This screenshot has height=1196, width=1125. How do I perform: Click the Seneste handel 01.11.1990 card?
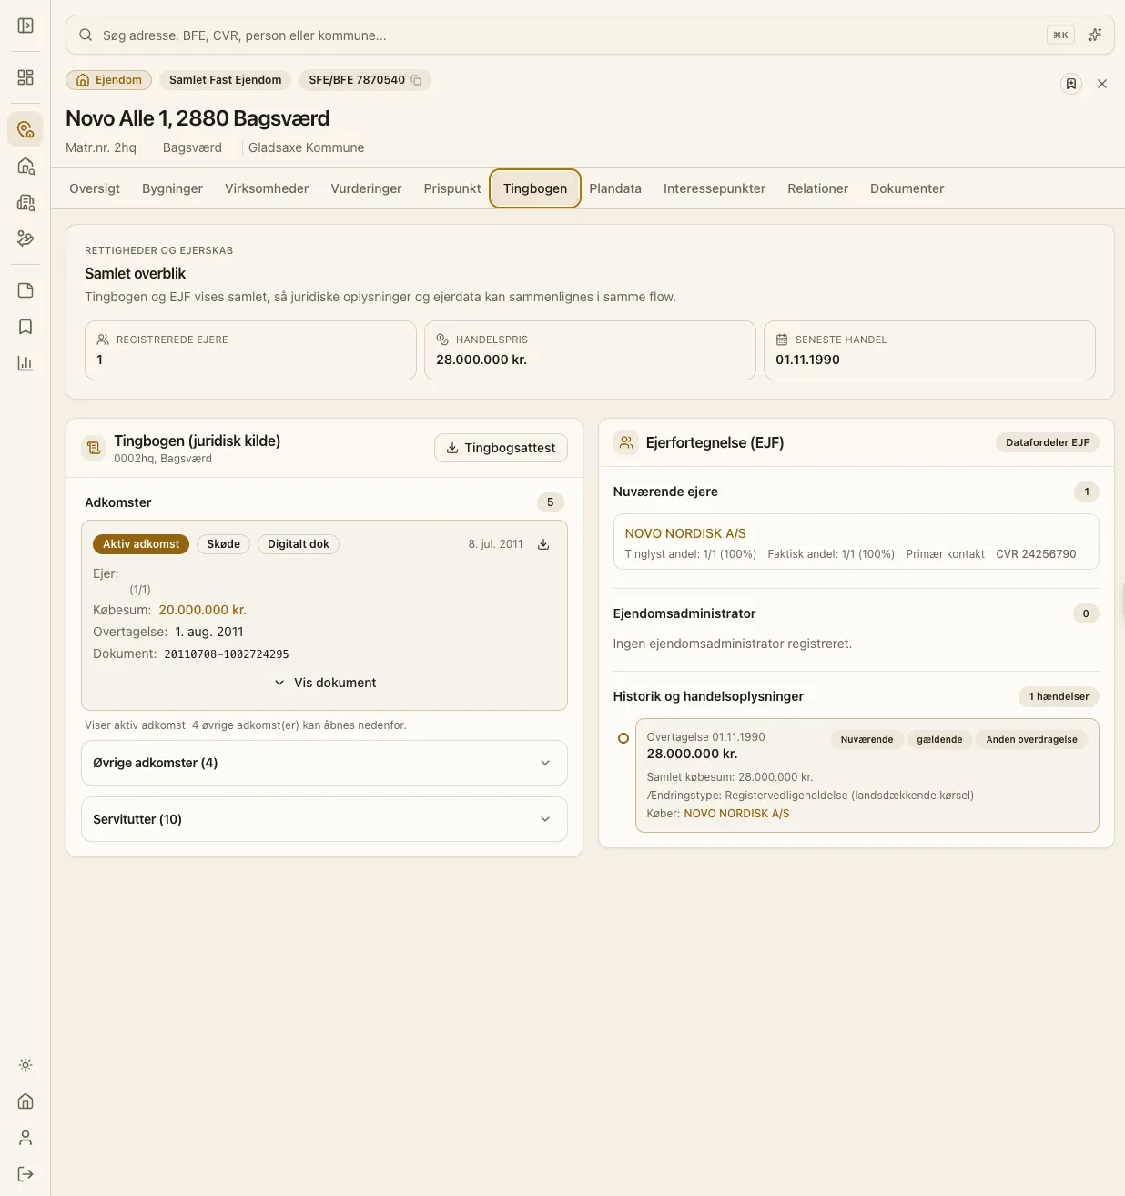(x=929, y=350)
